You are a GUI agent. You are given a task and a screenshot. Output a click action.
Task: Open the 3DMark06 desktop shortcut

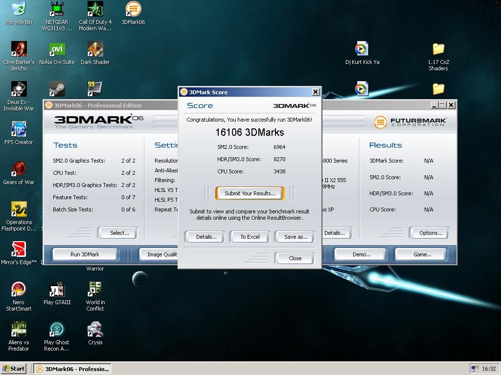133,13
